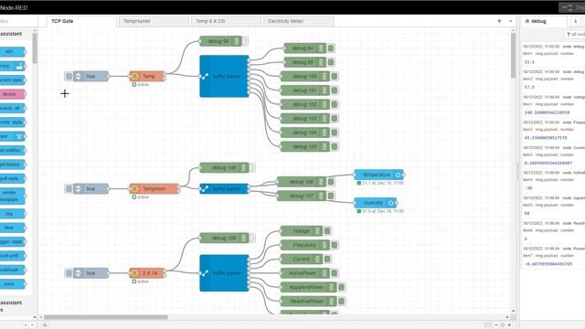The height and width of the screenshot is (329, 585).
Task: Click the Deploy button
Action: (x=572, y=7)
